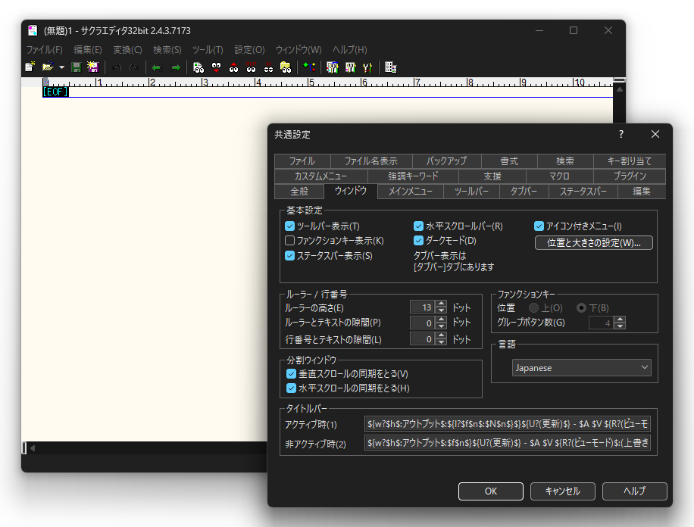Open the 検索(S) menu
The image size is (694, 527).
(x=167, y=49)
